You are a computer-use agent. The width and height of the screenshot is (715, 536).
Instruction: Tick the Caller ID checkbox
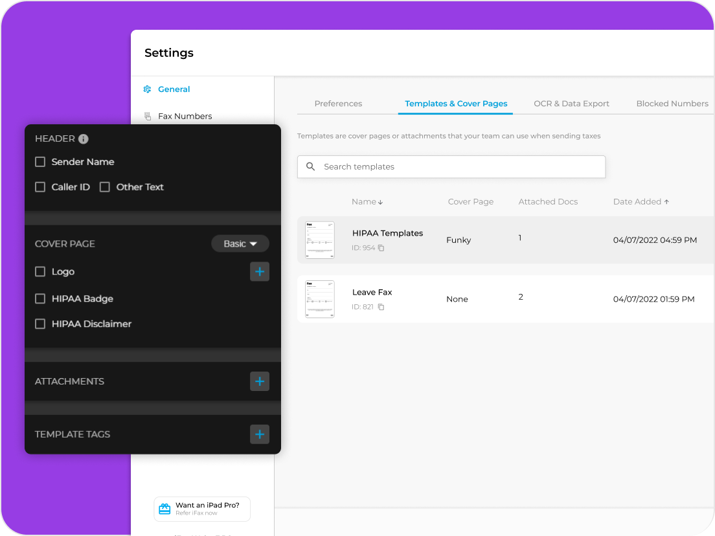40,187
